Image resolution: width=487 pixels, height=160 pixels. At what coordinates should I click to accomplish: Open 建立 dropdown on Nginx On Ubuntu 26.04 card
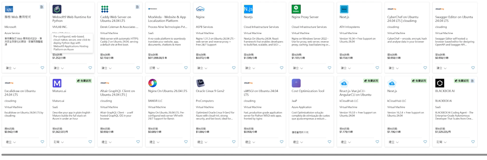(x=154, y=142)
